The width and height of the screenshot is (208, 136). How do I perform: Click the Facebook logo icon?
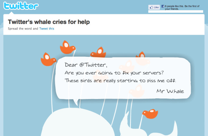(x=162, y=6)
